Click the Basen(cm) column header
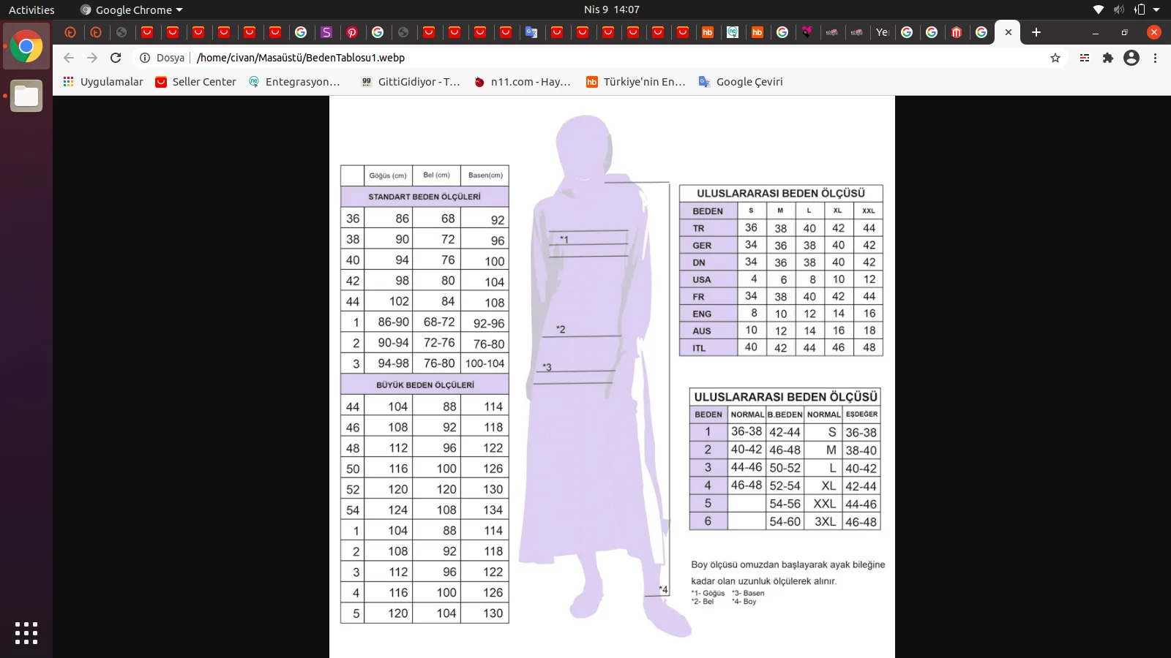The height and width of the screenshot is (658, 1171). click(485, 175)
